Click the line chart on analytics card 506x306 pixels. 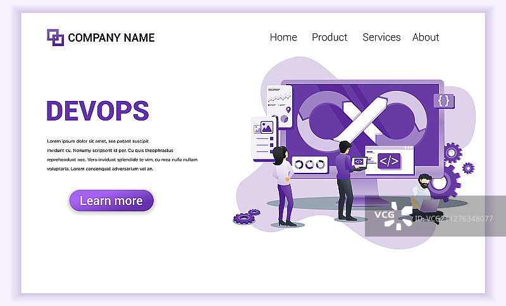[x=279, y=98]
